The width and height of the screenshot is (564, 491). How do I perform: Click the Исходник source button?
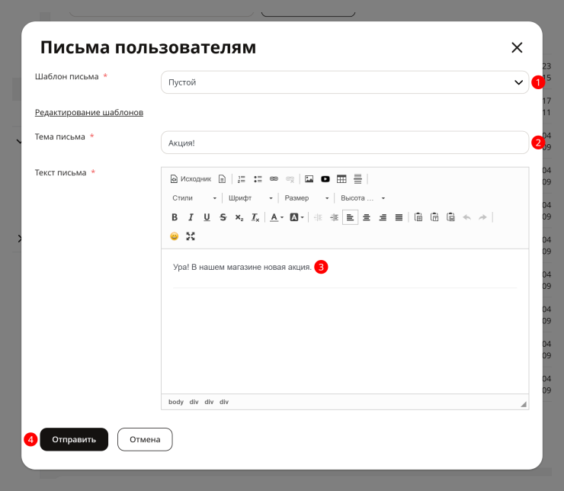191,178
